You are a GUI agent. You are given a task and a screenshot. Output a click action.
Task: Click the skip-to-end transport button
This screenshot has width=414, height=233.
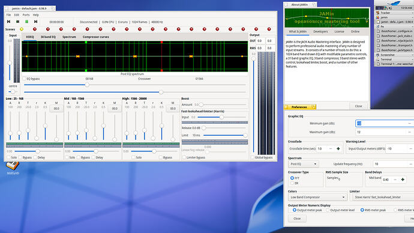[x=35, y=22]
